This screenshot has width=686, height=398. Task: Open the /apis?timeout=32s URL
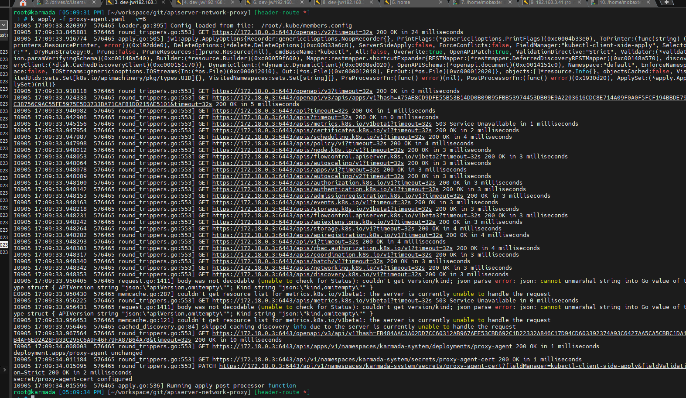pos(282,117)
